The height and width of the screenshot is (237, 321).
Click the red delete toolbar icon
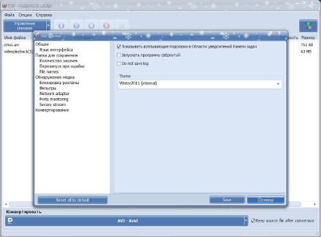(107, 26)
